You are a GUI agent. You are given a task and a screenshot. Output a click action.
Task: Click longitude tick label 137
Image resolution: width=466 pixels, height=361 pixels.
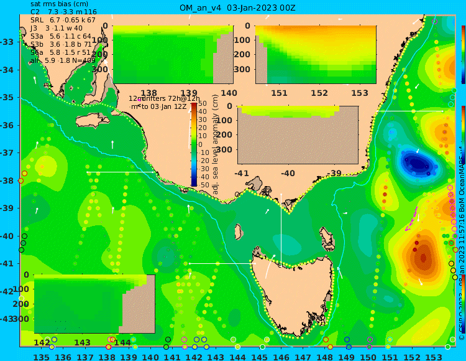tap(85, 357)
